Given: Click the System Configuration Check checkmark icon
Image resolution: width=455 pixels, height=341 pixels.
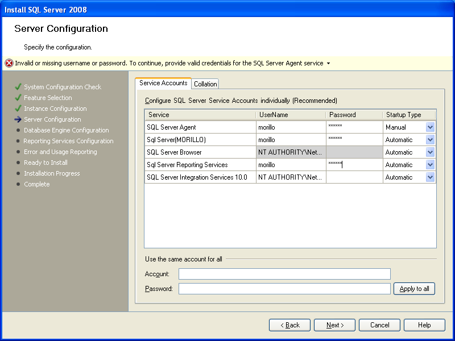Looking at the screenshot, I should tap(18, 87).
